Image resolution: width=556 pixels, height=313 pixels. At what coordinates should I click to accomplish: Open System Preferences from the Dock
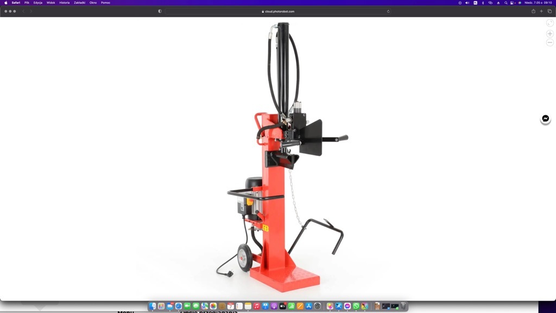pyautogui.click(x=317, y=306)
